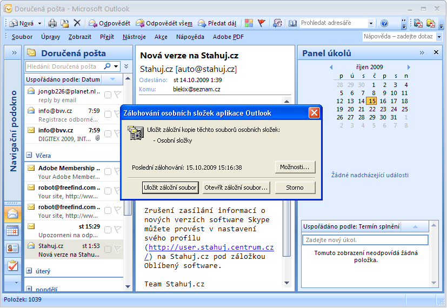Click the Categorize colored squares icon
Viewport: 447px width, 308px height.
tap(249, 23)
